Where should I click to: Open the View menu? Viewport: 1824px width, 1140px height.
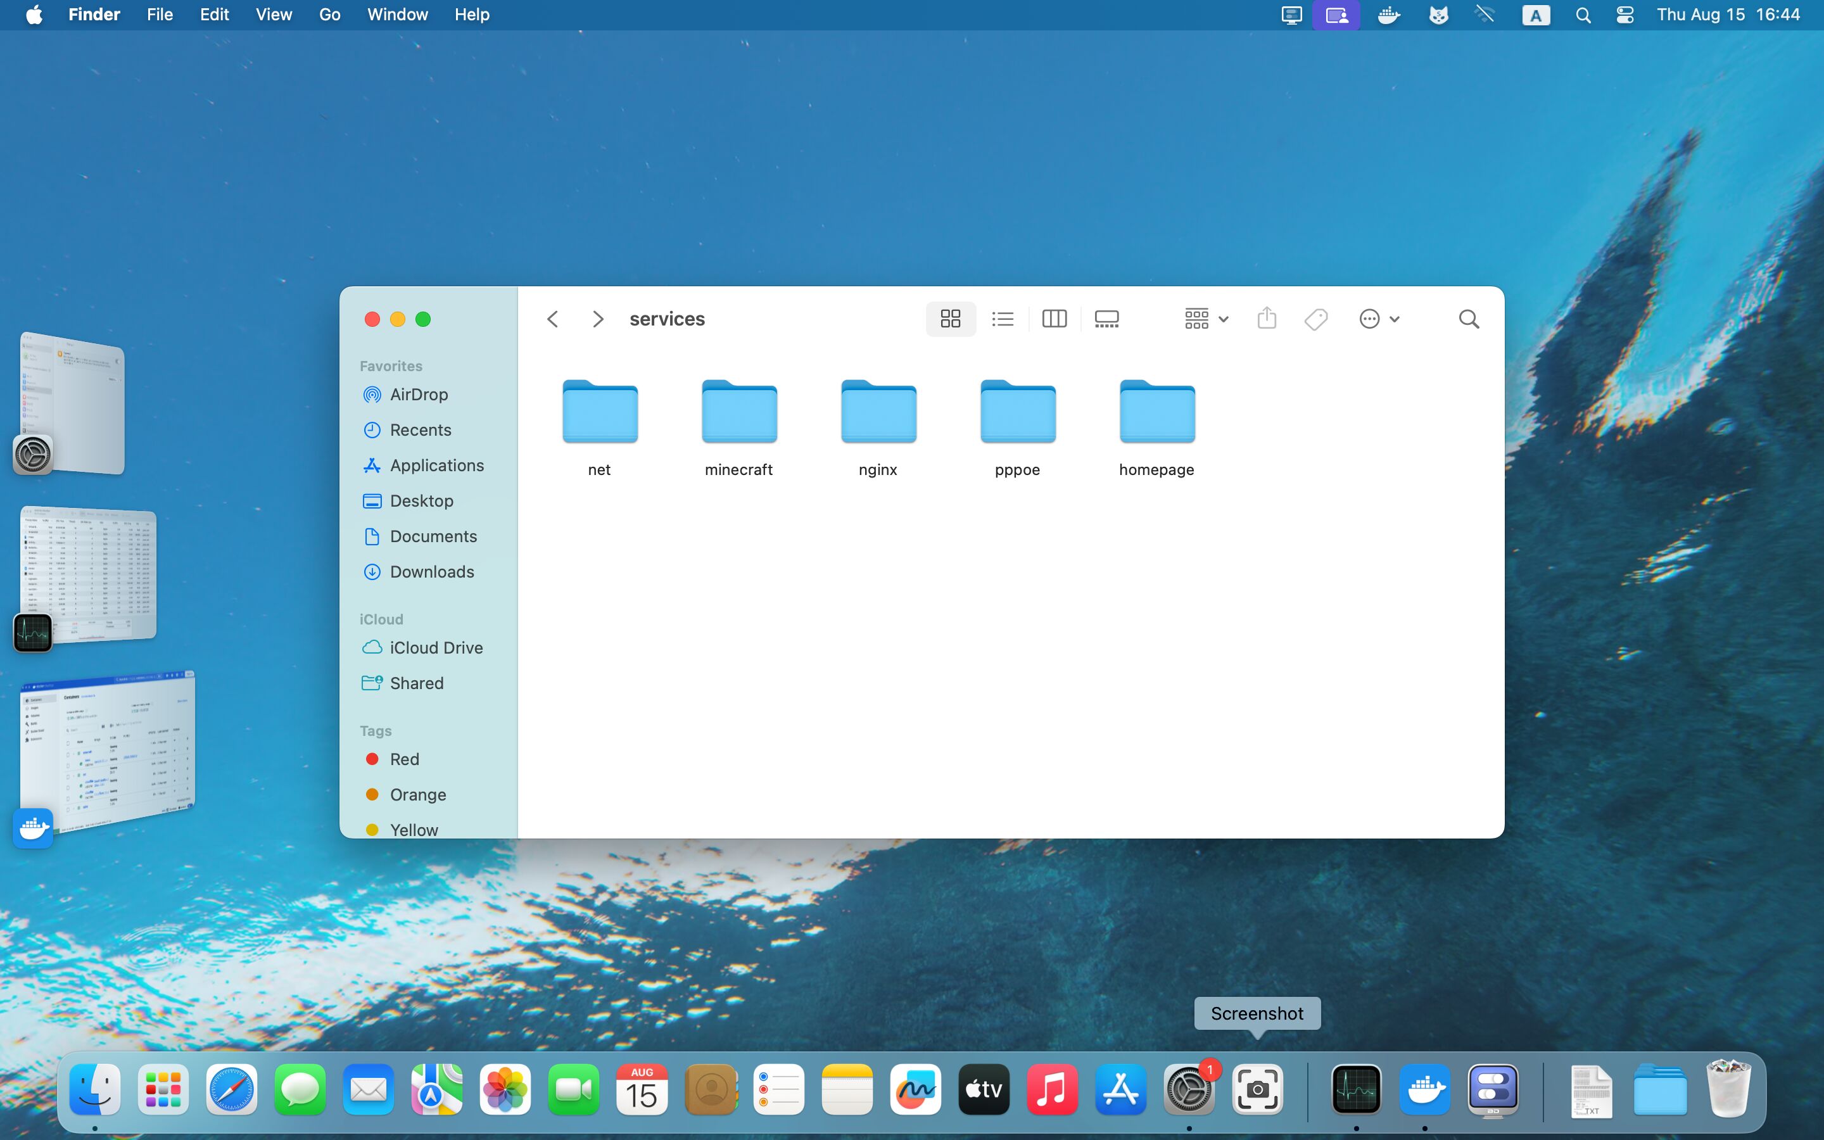pos(274,15)
